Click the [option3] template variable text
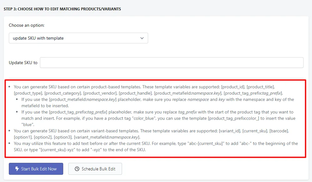 pyautogui.click(x=63, y=137)
